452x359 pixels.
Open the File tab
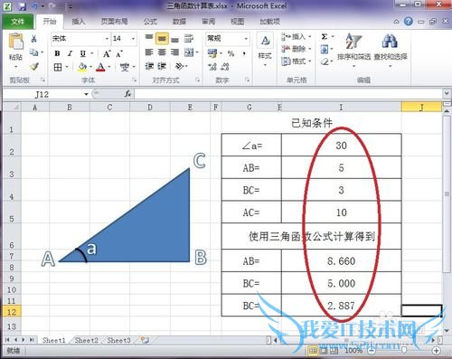[17, 22]
